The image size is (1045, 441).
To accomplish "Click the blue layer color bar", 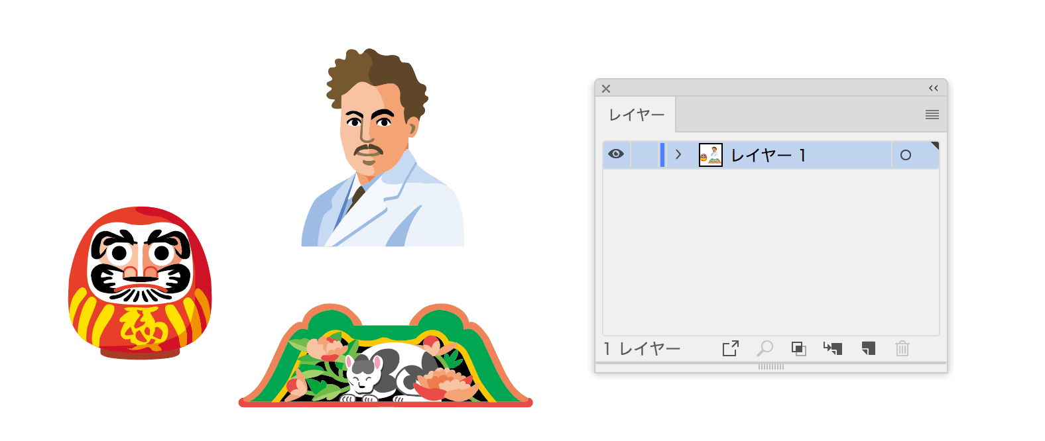I will 662,155.
